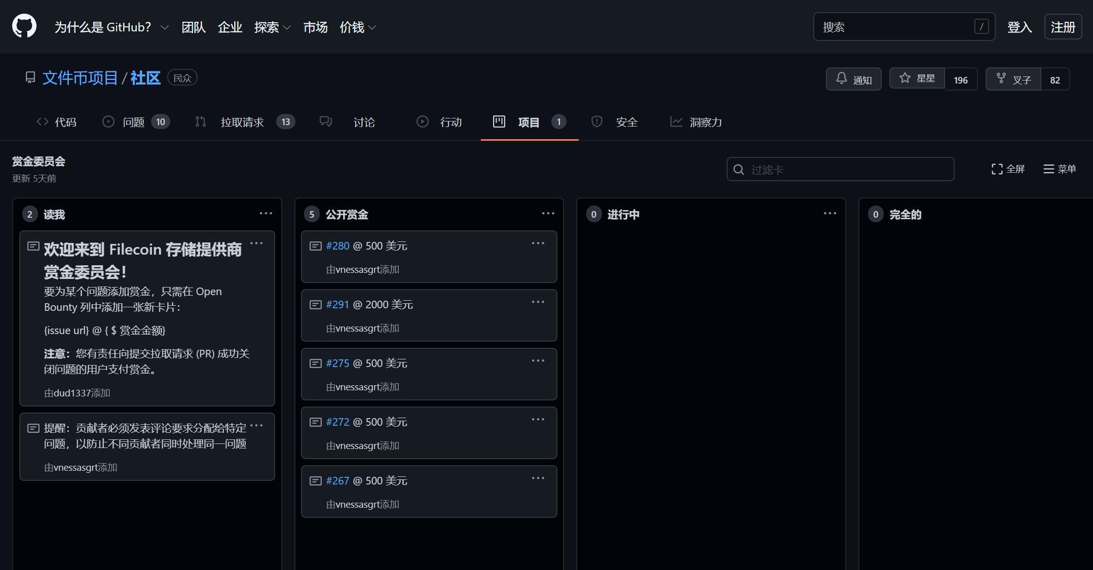Click the GitHub logo icon

pos(23,25)
